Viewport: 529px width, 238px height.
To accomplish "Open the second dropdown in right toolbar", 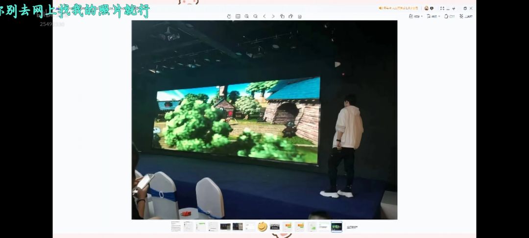I will (x=433, y=16).
